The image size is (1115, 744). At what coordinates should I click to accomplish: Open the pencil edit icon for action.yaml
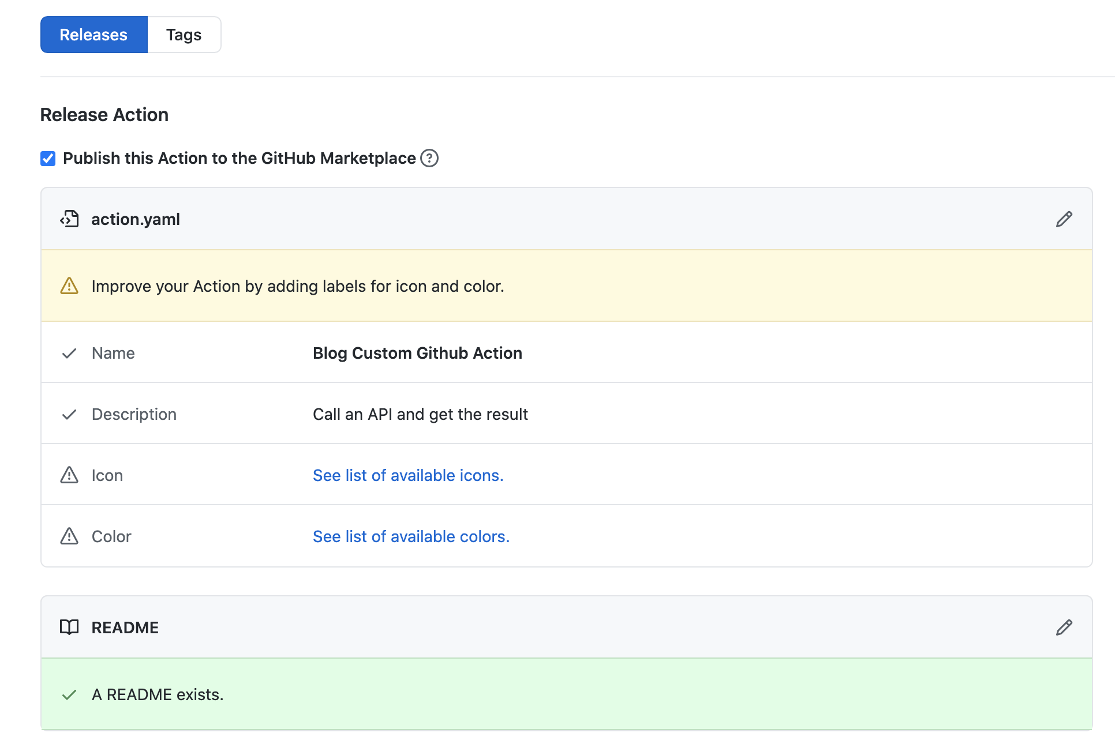(1064, 219)
